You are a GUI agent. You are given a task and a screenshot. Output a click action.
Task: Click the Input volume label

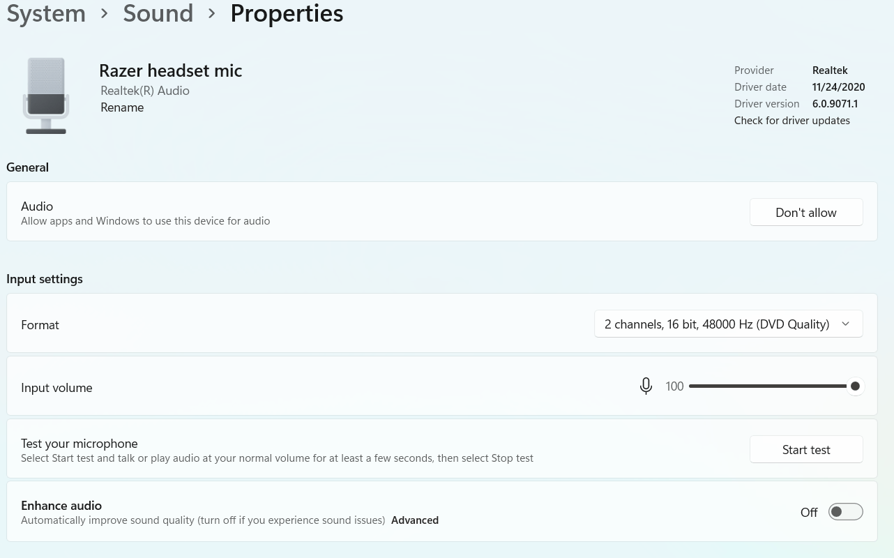tap(56, 388)
